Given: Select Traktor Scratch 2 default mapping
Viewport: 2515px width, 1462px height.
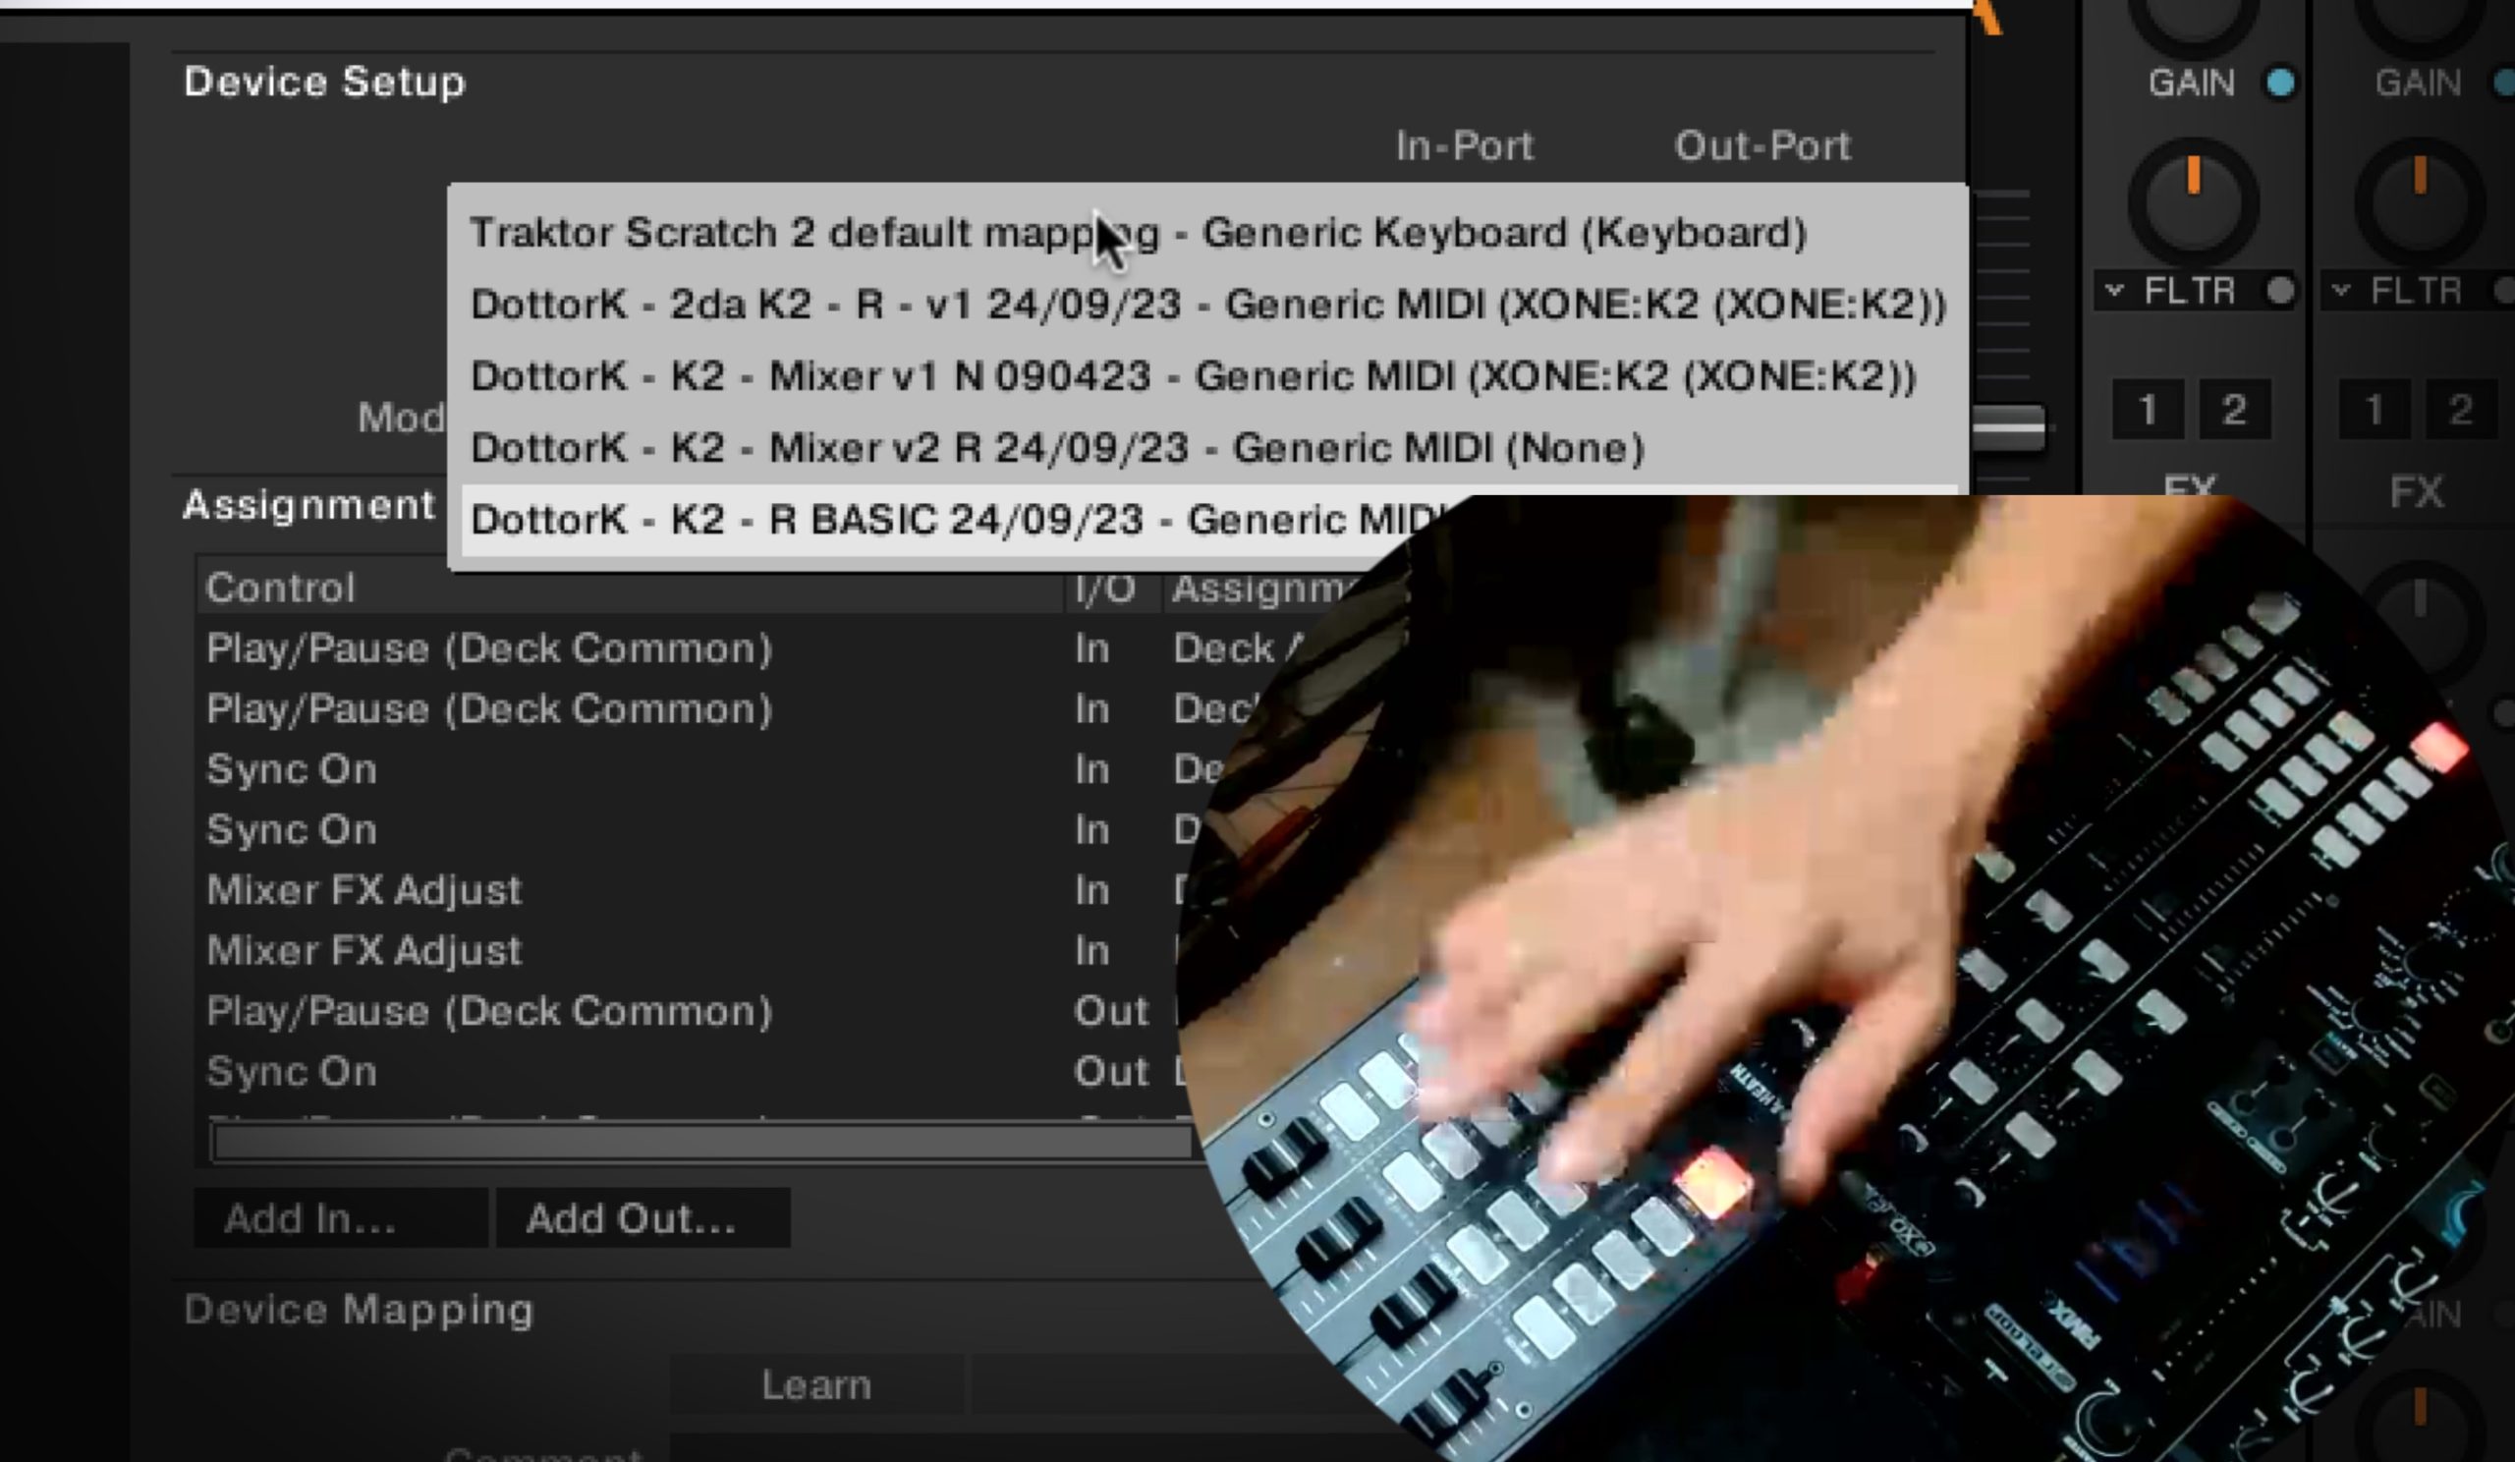Looking at the screenshot, I should (x=1138, y=233).
